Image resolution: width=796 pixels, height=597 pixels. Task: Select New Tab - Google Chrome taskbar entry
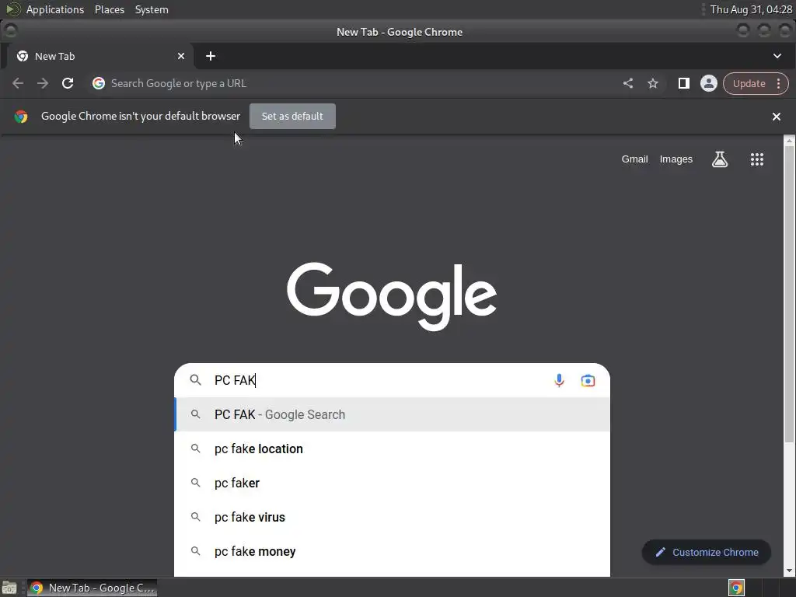tap(92, 588)
